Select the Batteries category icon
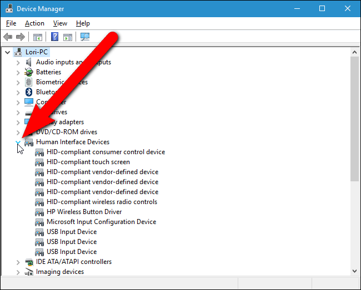 29,72
